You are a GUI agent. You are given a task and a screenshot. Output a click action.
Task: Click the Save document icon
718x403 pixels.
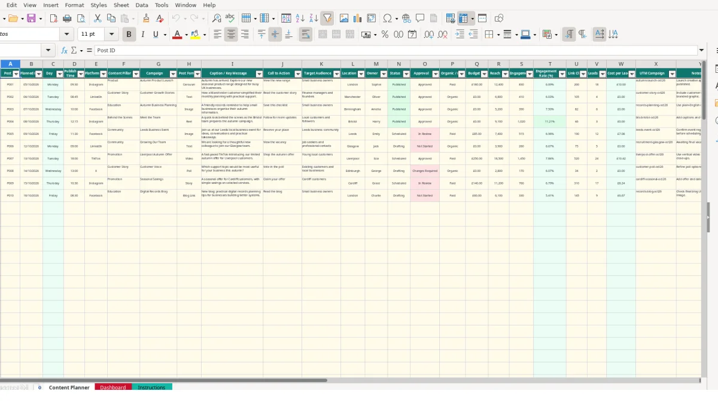click(x=31, y=19)
